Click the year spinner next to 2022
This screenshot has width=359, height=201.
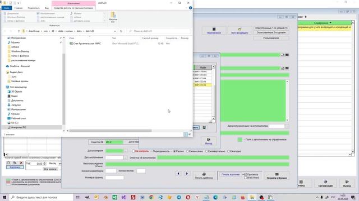pyautogui.click(x=44, y=164)
